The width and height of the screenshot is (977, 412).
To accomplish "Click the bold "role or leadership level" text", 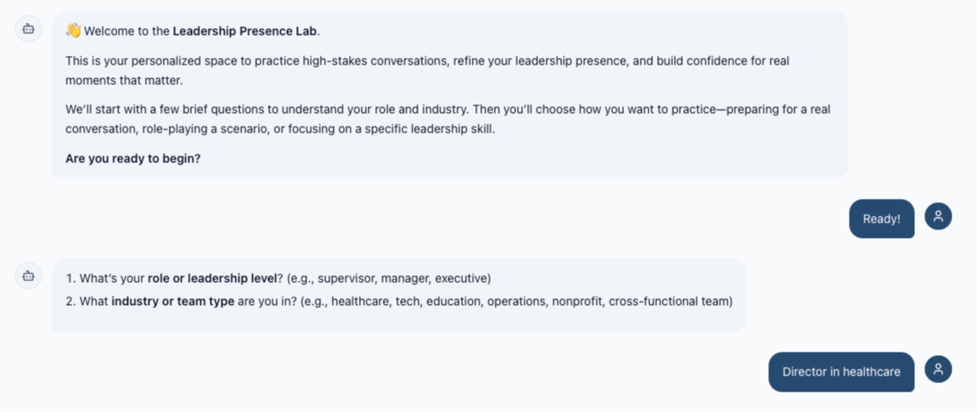I will coord(212,278).
